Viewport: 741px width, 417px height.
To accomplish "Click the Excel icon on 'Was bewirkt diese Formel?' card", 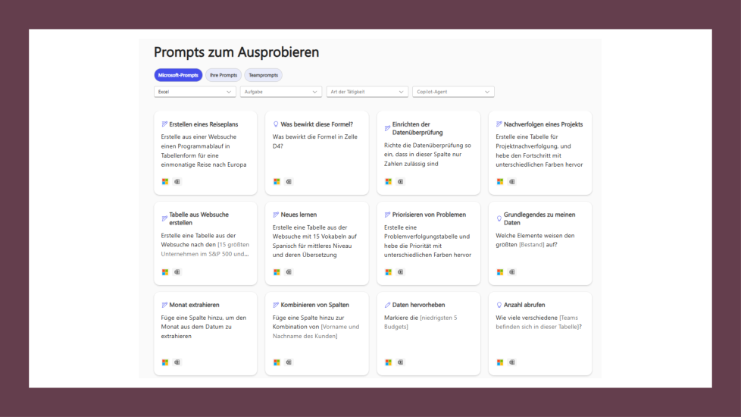I will click(289, 182).
